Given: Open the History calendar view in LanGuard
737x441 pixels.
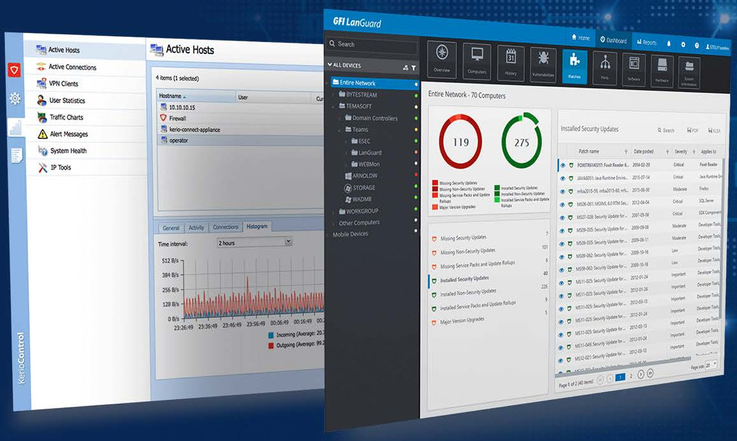Looking at the screenshot, I should (510, 63).
